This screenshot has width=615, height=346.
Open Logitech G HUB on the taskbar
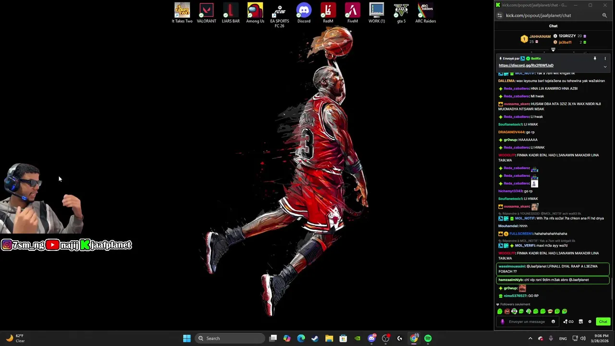point(399,338)
